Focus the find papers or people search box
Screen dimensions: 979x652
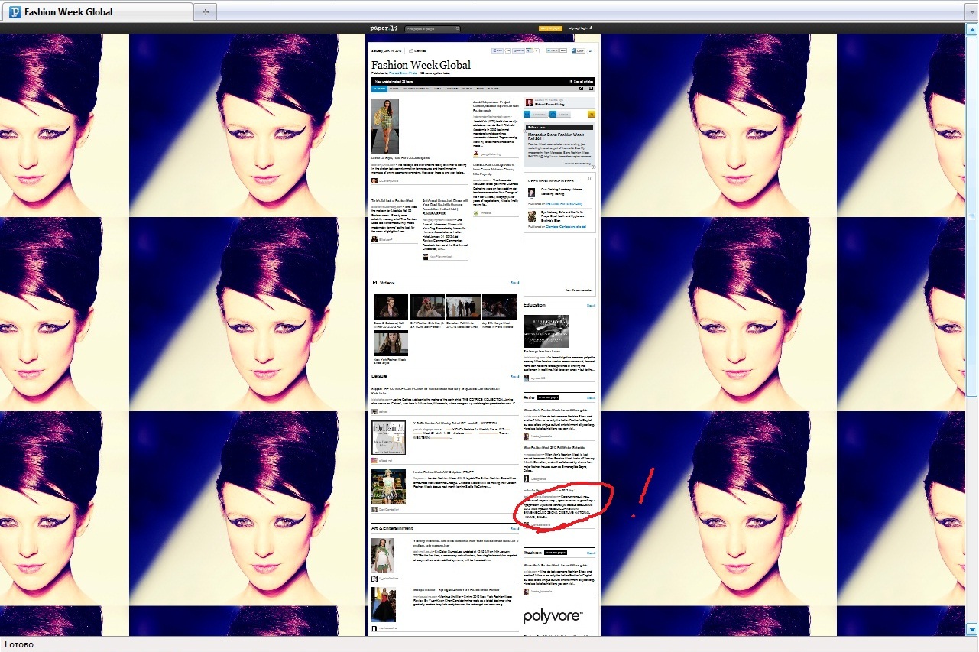coord(433,29)
